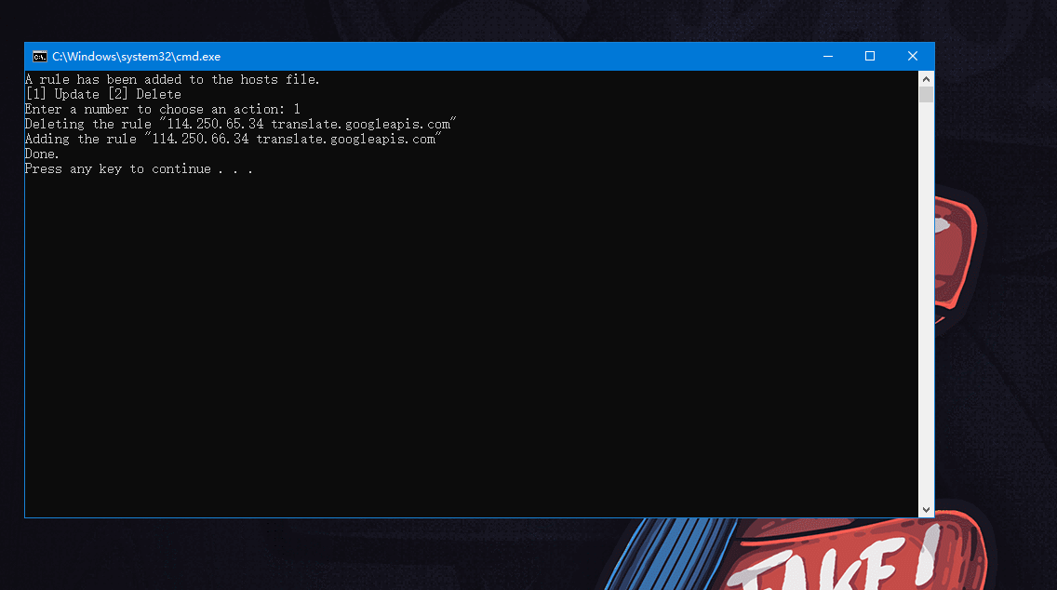Screen dimensions: 1057x590
Task: Click the C:\Windows\system32\cmd.exe title text
Action: 136,57
